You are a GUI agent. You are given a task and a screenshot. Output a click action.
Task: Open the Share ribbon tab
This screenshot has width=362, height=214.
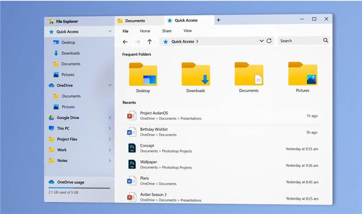[x=167, y=31]
